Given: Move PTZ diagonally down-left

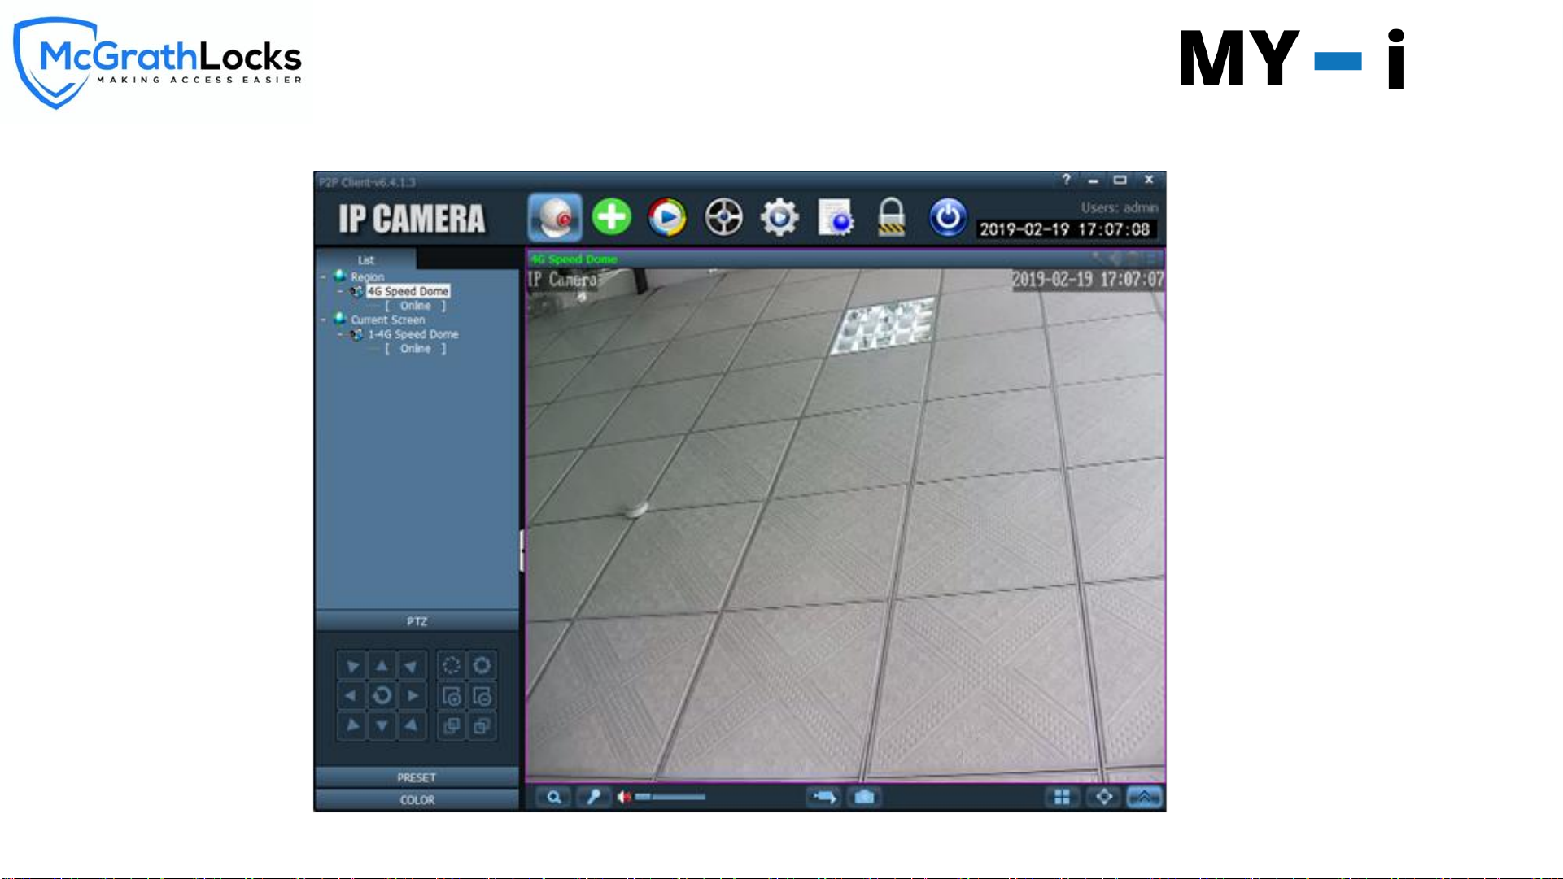Looking at the screenshot, I should click(351, 725).
